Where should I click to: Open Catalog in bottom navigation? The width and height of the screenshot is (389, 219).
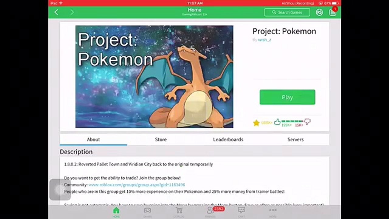[179, 212]
